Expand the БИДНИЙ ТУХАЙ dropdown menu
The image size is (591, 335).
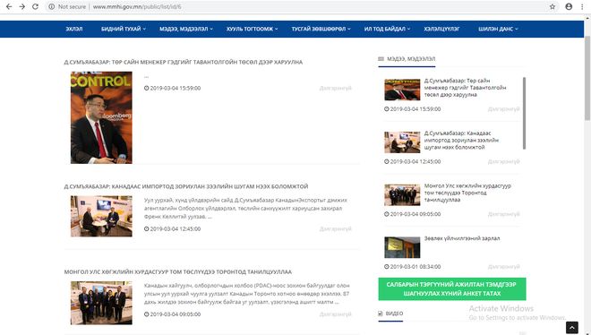(x=124, y=29)
